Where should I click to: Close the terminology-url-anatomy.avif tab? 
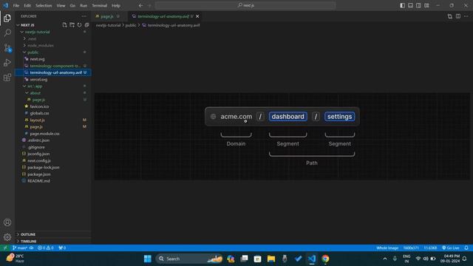197,16
